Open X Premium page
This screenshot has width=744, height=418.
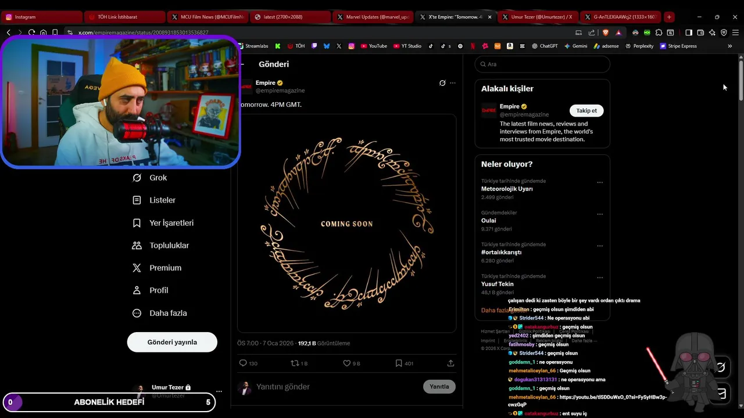point(157,268)
